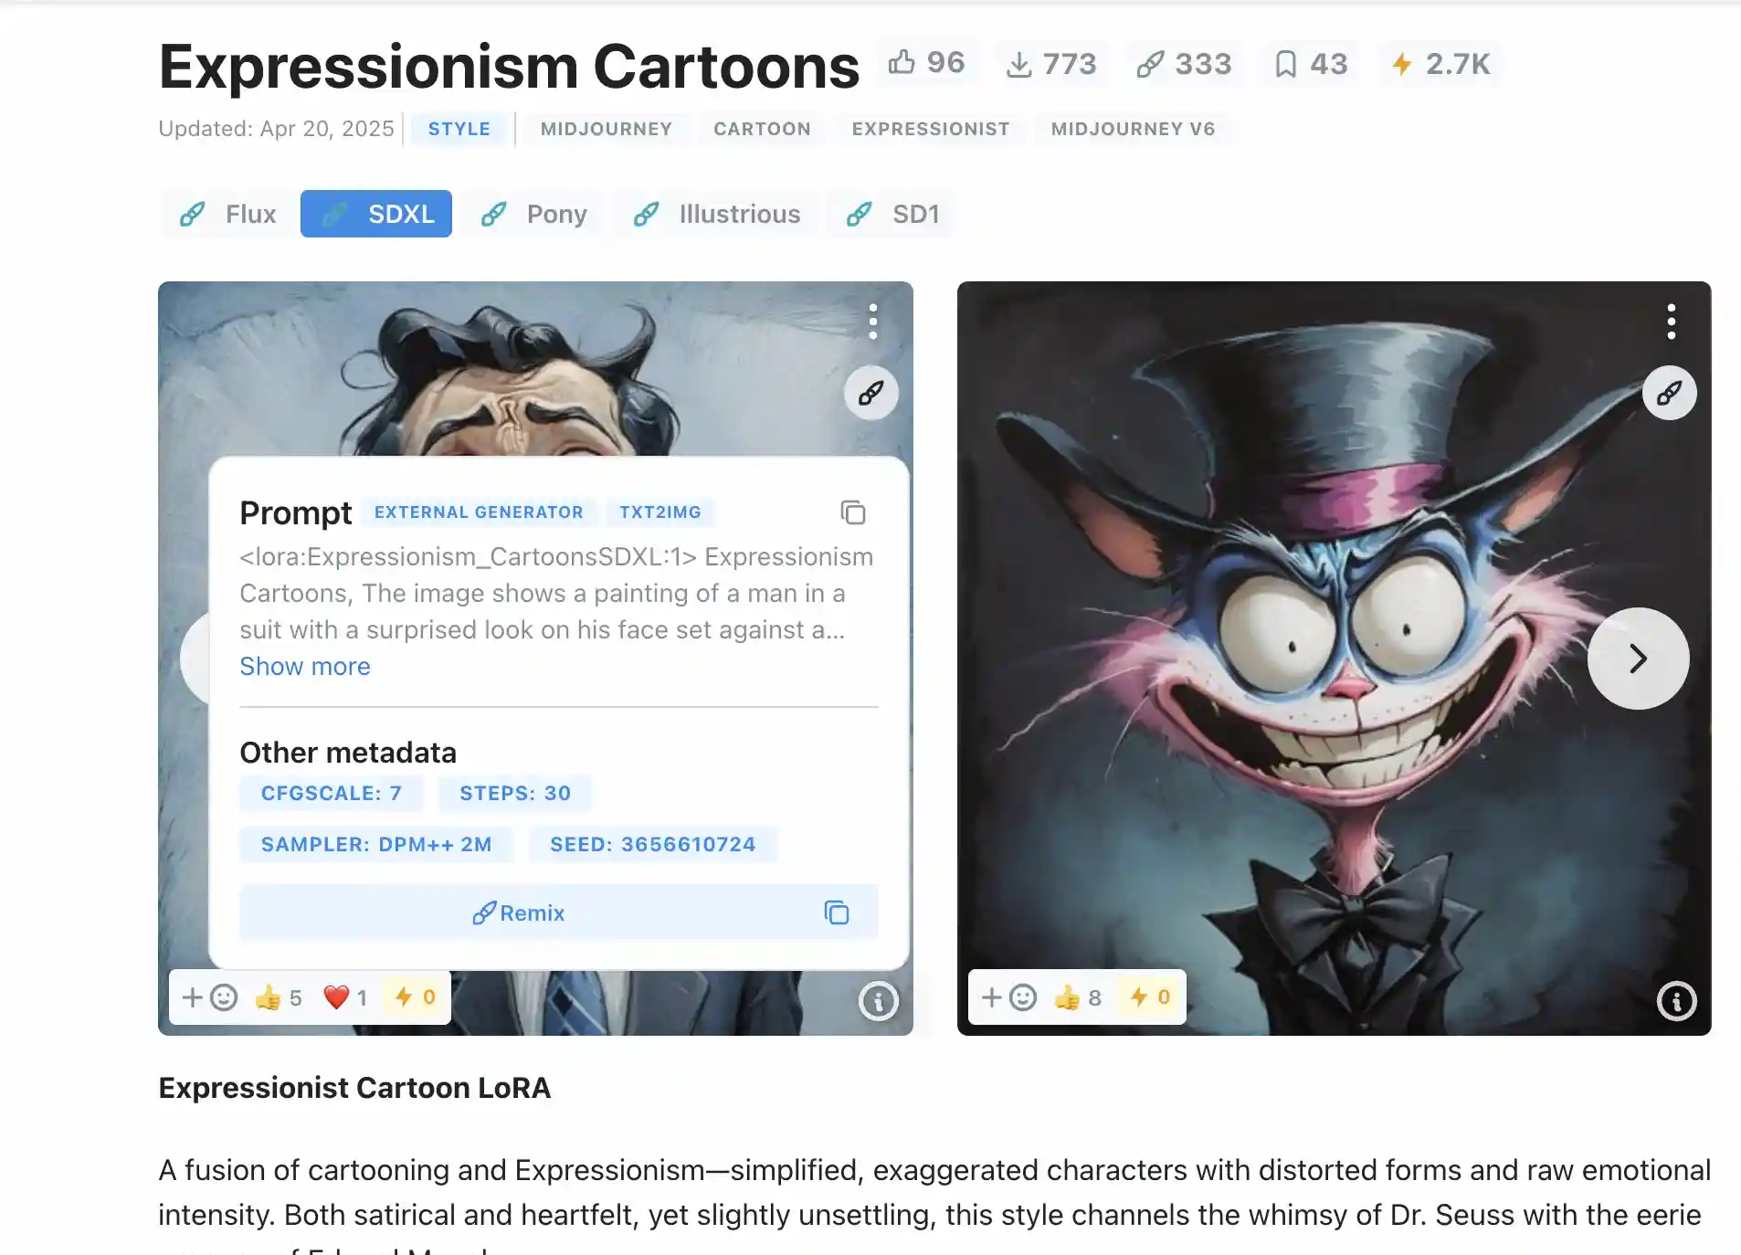Click the Remix button
The width and height of the screenshot is (1741, 1255).
click(x=519, y=912)
